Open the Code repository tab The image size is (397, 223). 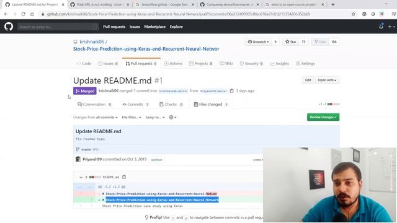84,63
